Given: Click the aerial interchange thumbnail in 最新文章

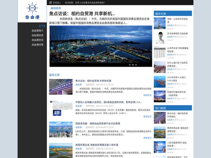Looking at the screenshot, I should 61,150.
